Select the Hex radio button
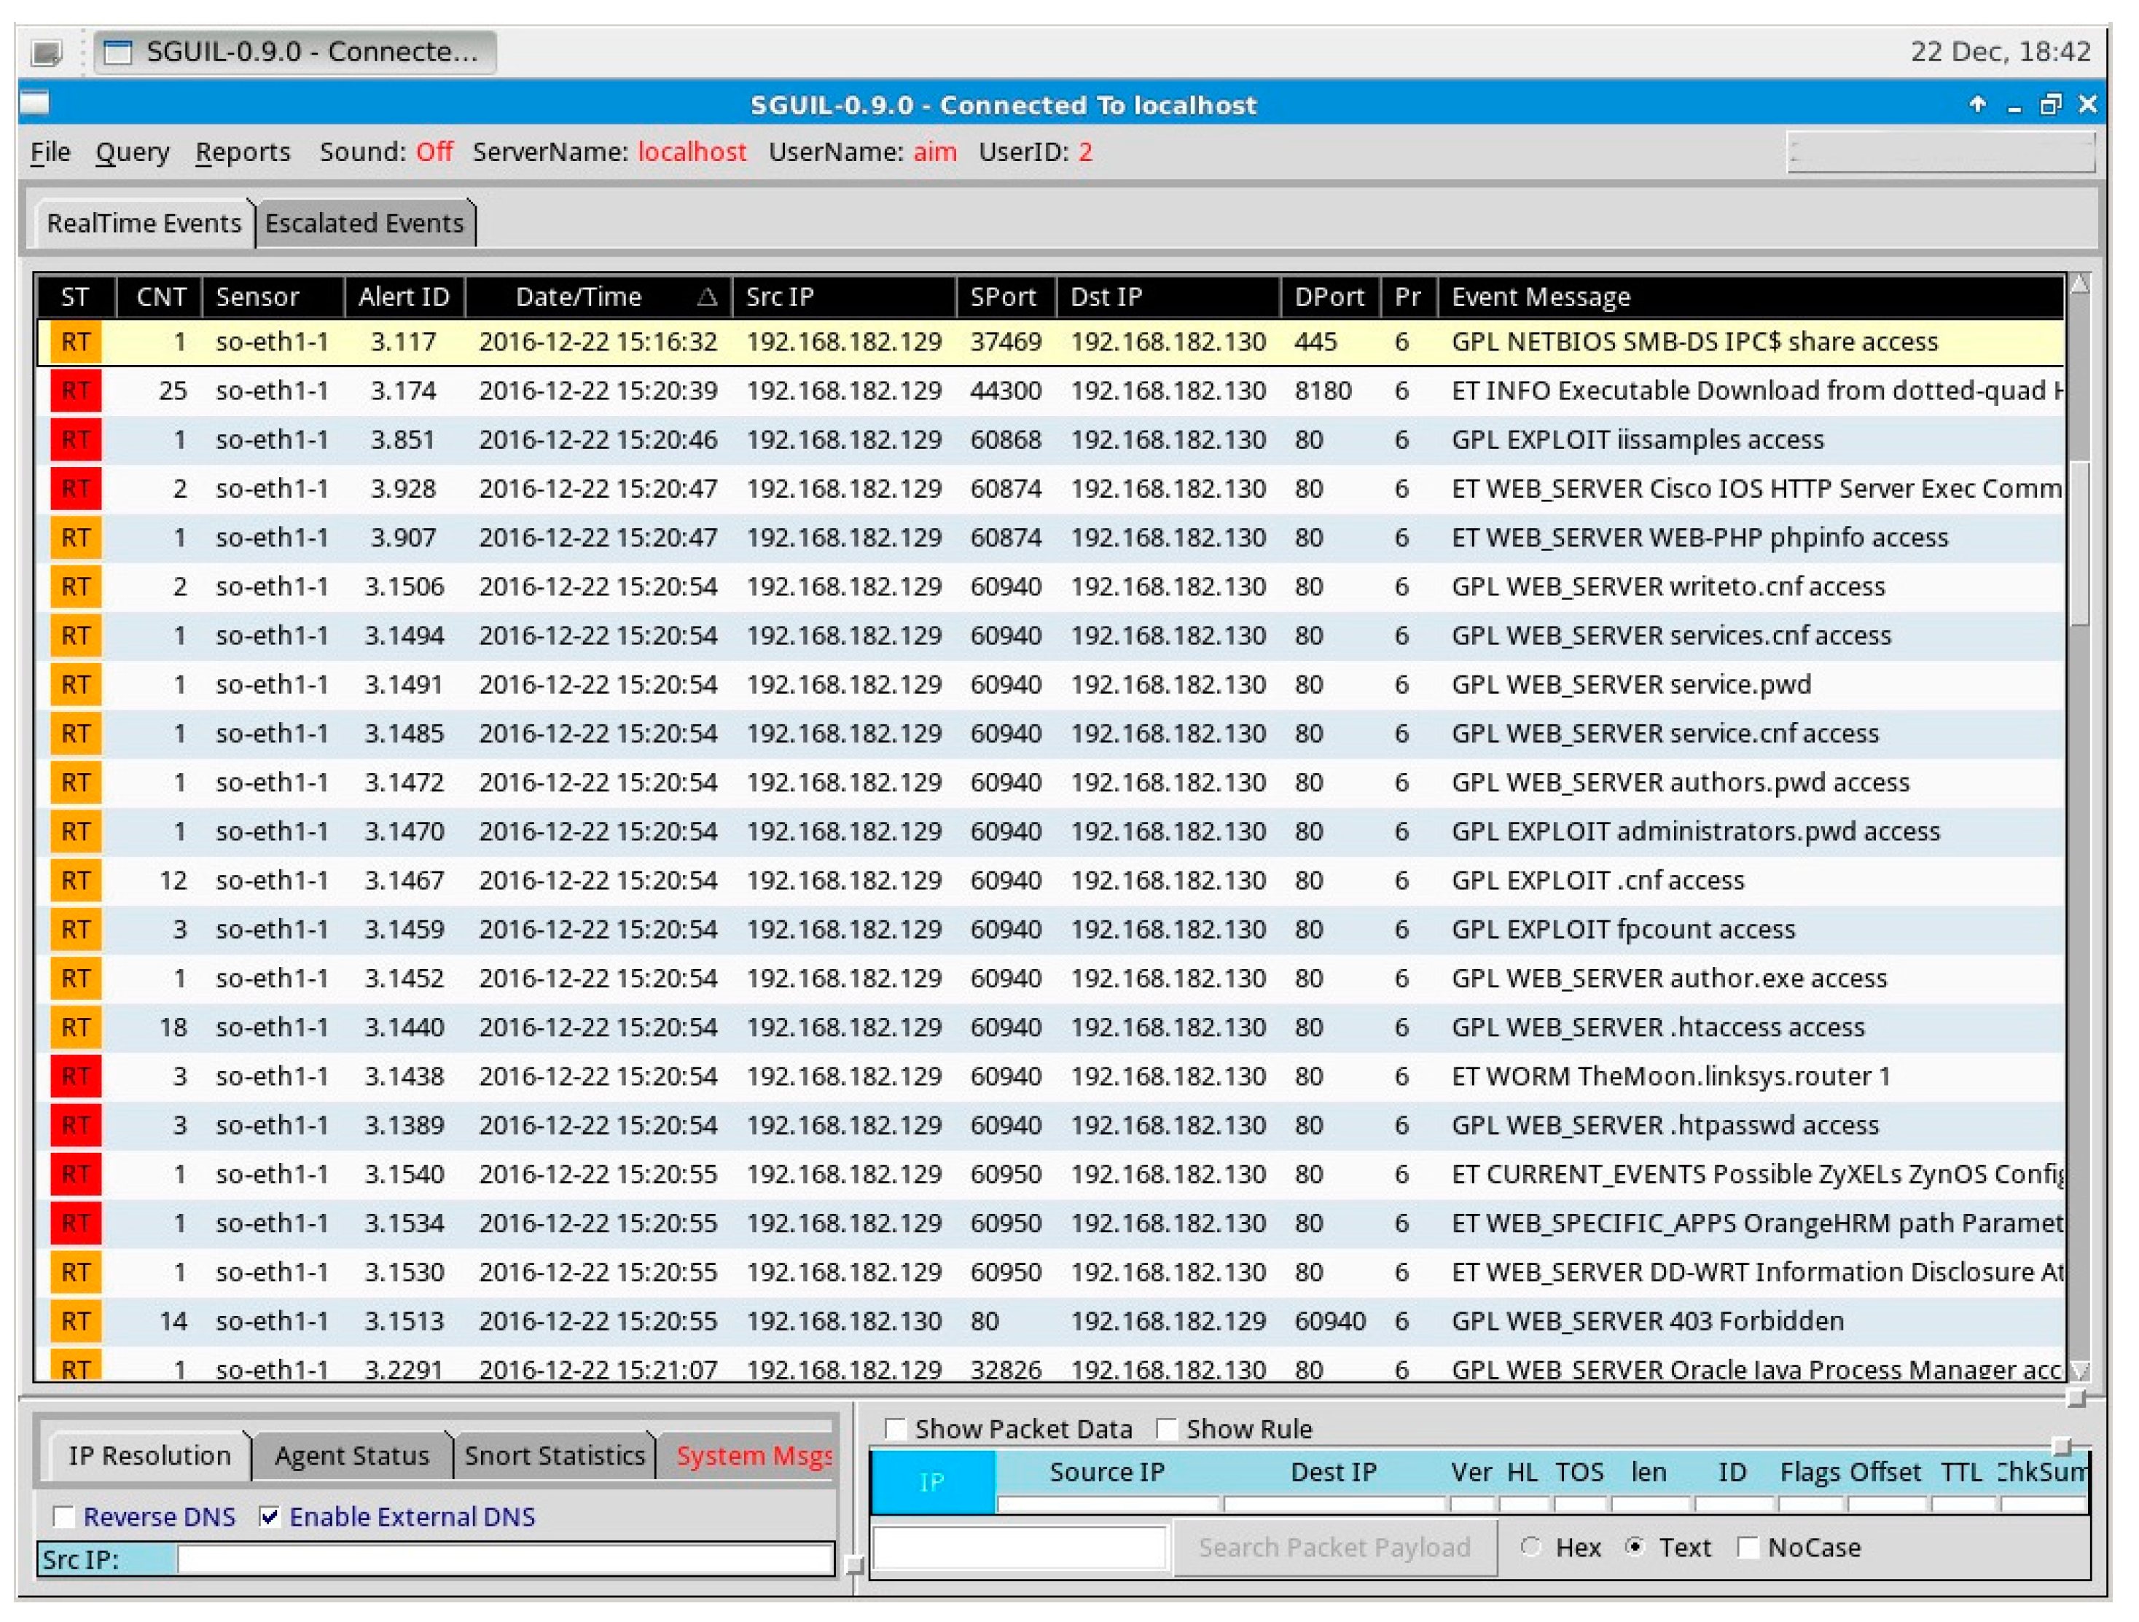 [1530, 1547]
